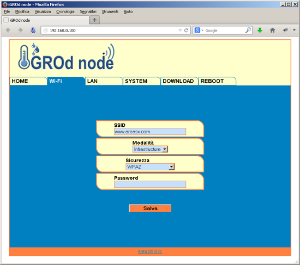The width and height of the screenshot is (300, 265).
Task: Click the browser forward arrow icon
Action: coord(21,30)
